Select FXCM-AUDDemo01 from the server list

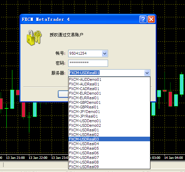pyautogui.click(x=109, y=79)
